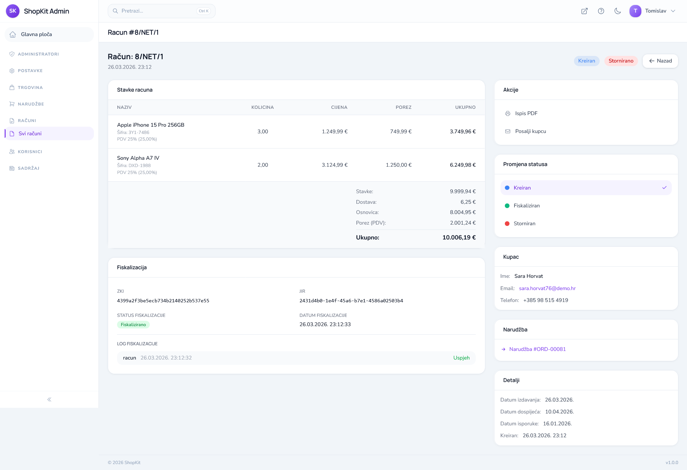Click the arrow icon beside Narudžba #ORD-00081

point(504,349)
